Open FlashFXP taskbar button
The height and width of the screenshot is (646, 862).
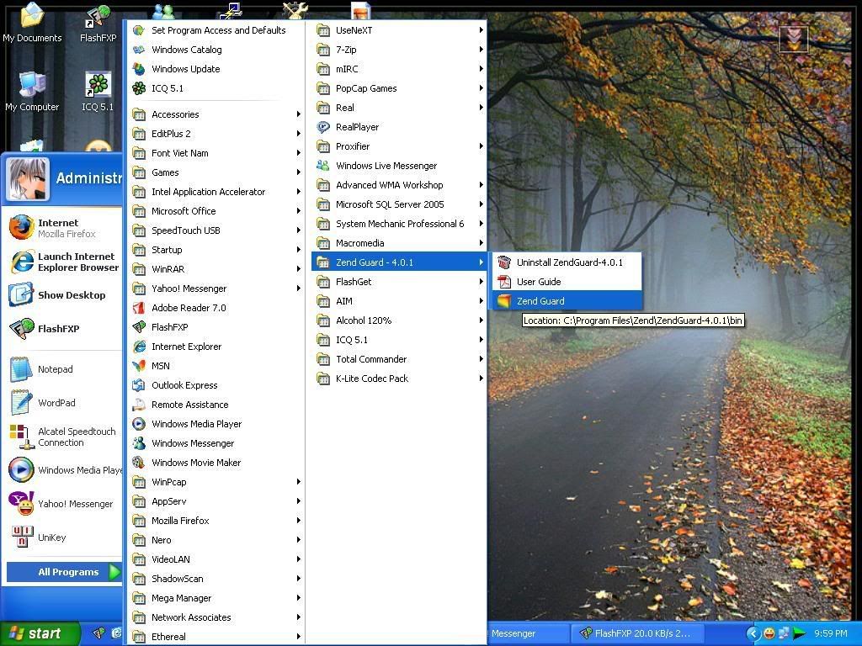[x=638, y=633]
